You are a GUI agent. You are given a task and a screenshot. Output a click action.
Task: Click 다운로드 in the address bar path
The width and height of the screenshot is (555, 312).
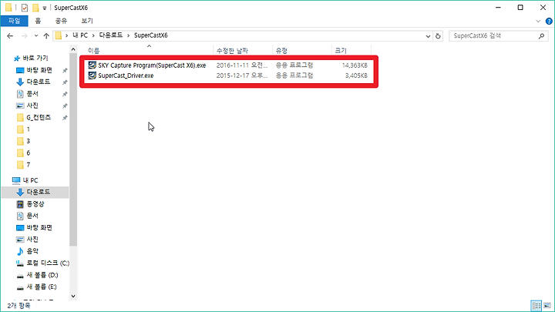click(x=110, y=35)
